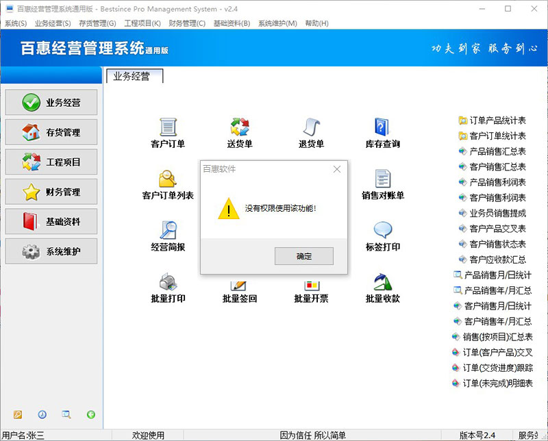The height and width of the screenshot is (441, 548).
Task: Open the 产品销售月/日统计 report
Action: coord(492,275)
